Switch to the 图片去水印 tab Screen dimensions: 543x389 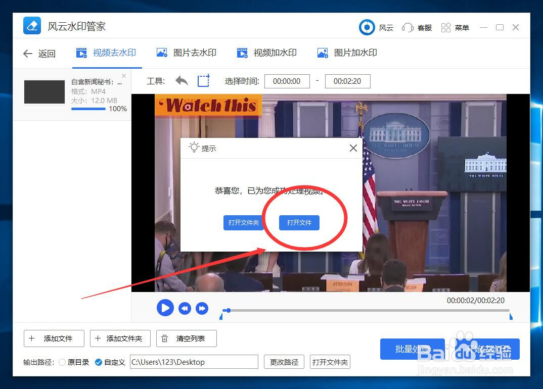pos(187,53)
